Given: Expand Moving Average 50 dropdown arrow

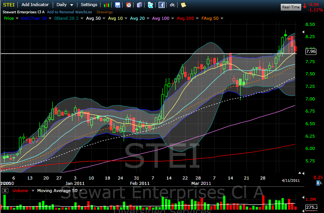Looking at the screenshot, I should [80, 191].
